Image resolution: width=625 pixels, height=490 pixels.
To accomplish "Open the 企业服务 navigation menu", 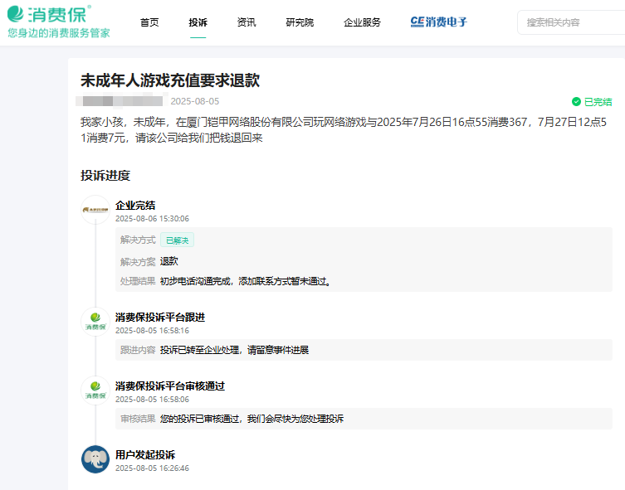I will 362,22.
